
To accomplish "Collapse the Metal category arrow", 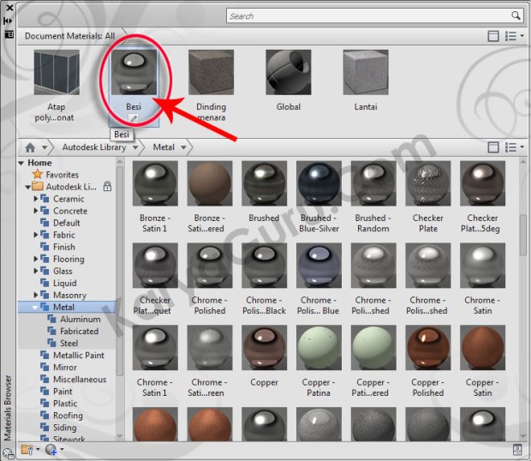I will point(34,308).
